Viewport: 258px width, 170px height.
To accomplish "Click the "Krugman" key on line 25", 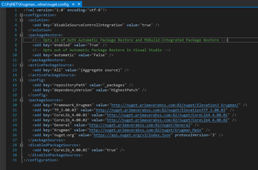I will [62, 130].
